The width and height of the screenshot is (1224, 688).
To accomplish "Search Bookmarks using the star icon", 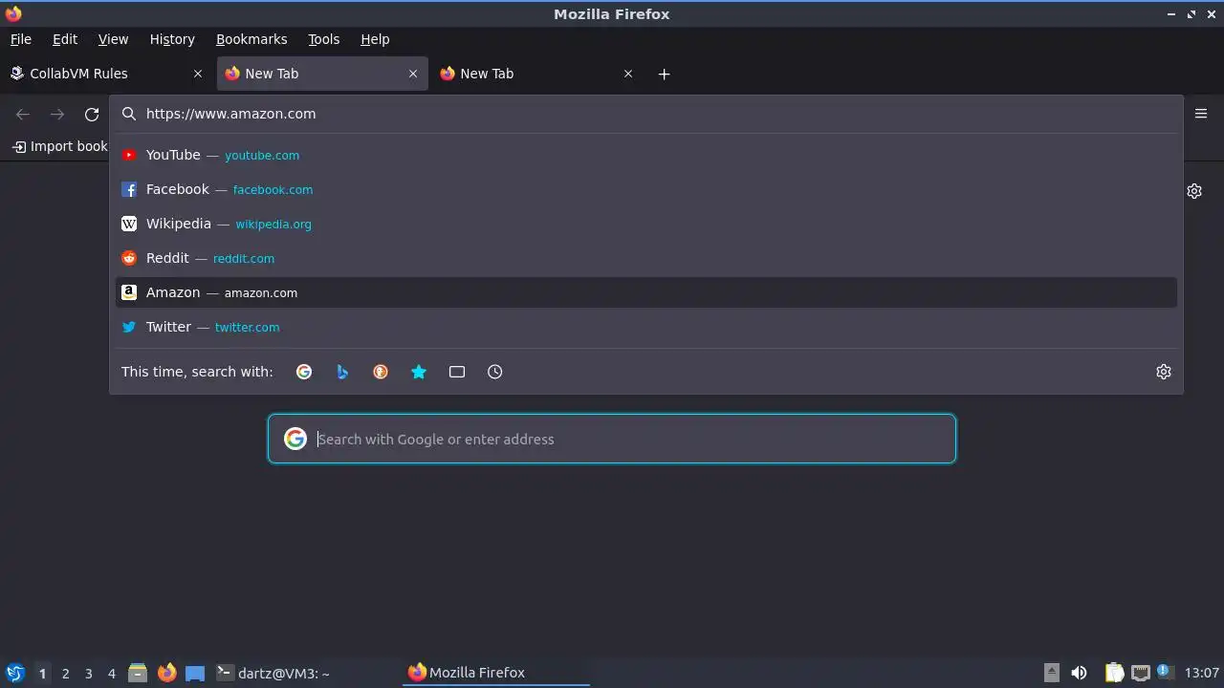I will pyautogui.click(x=419, y=372).
